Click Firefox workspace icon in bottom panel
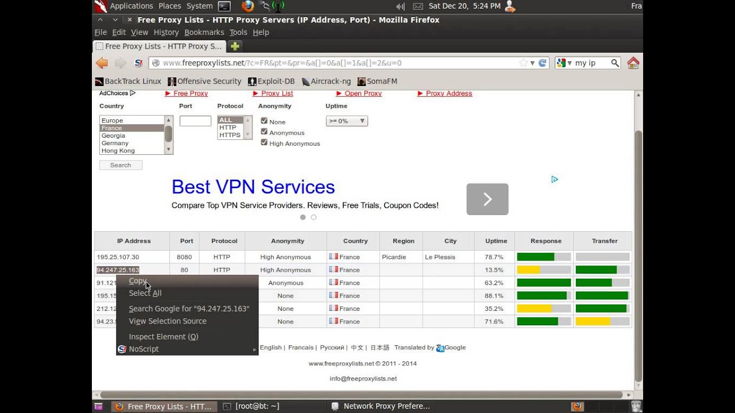This screenshot has height=413, width=735. pyautogui.click(x=577, y=406)
